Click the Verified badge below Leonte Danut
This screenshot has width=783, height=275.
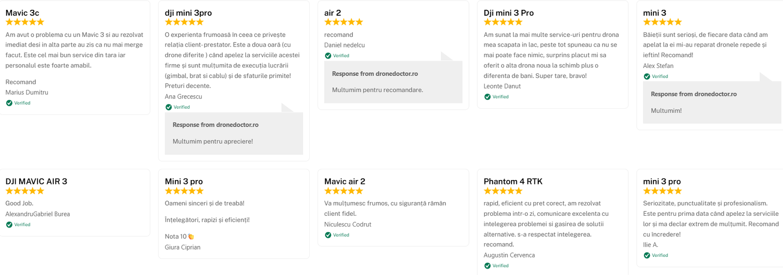click(487, 97)
